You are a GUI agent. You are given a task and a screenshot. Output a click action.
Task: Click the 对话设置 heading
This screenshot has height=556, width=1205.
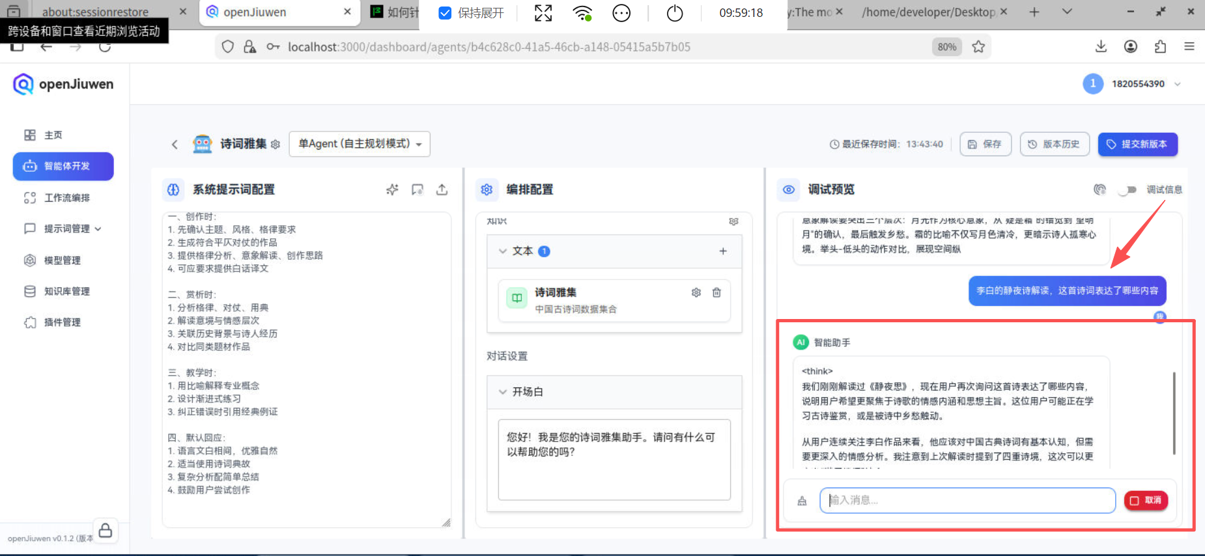coord(507,356)
